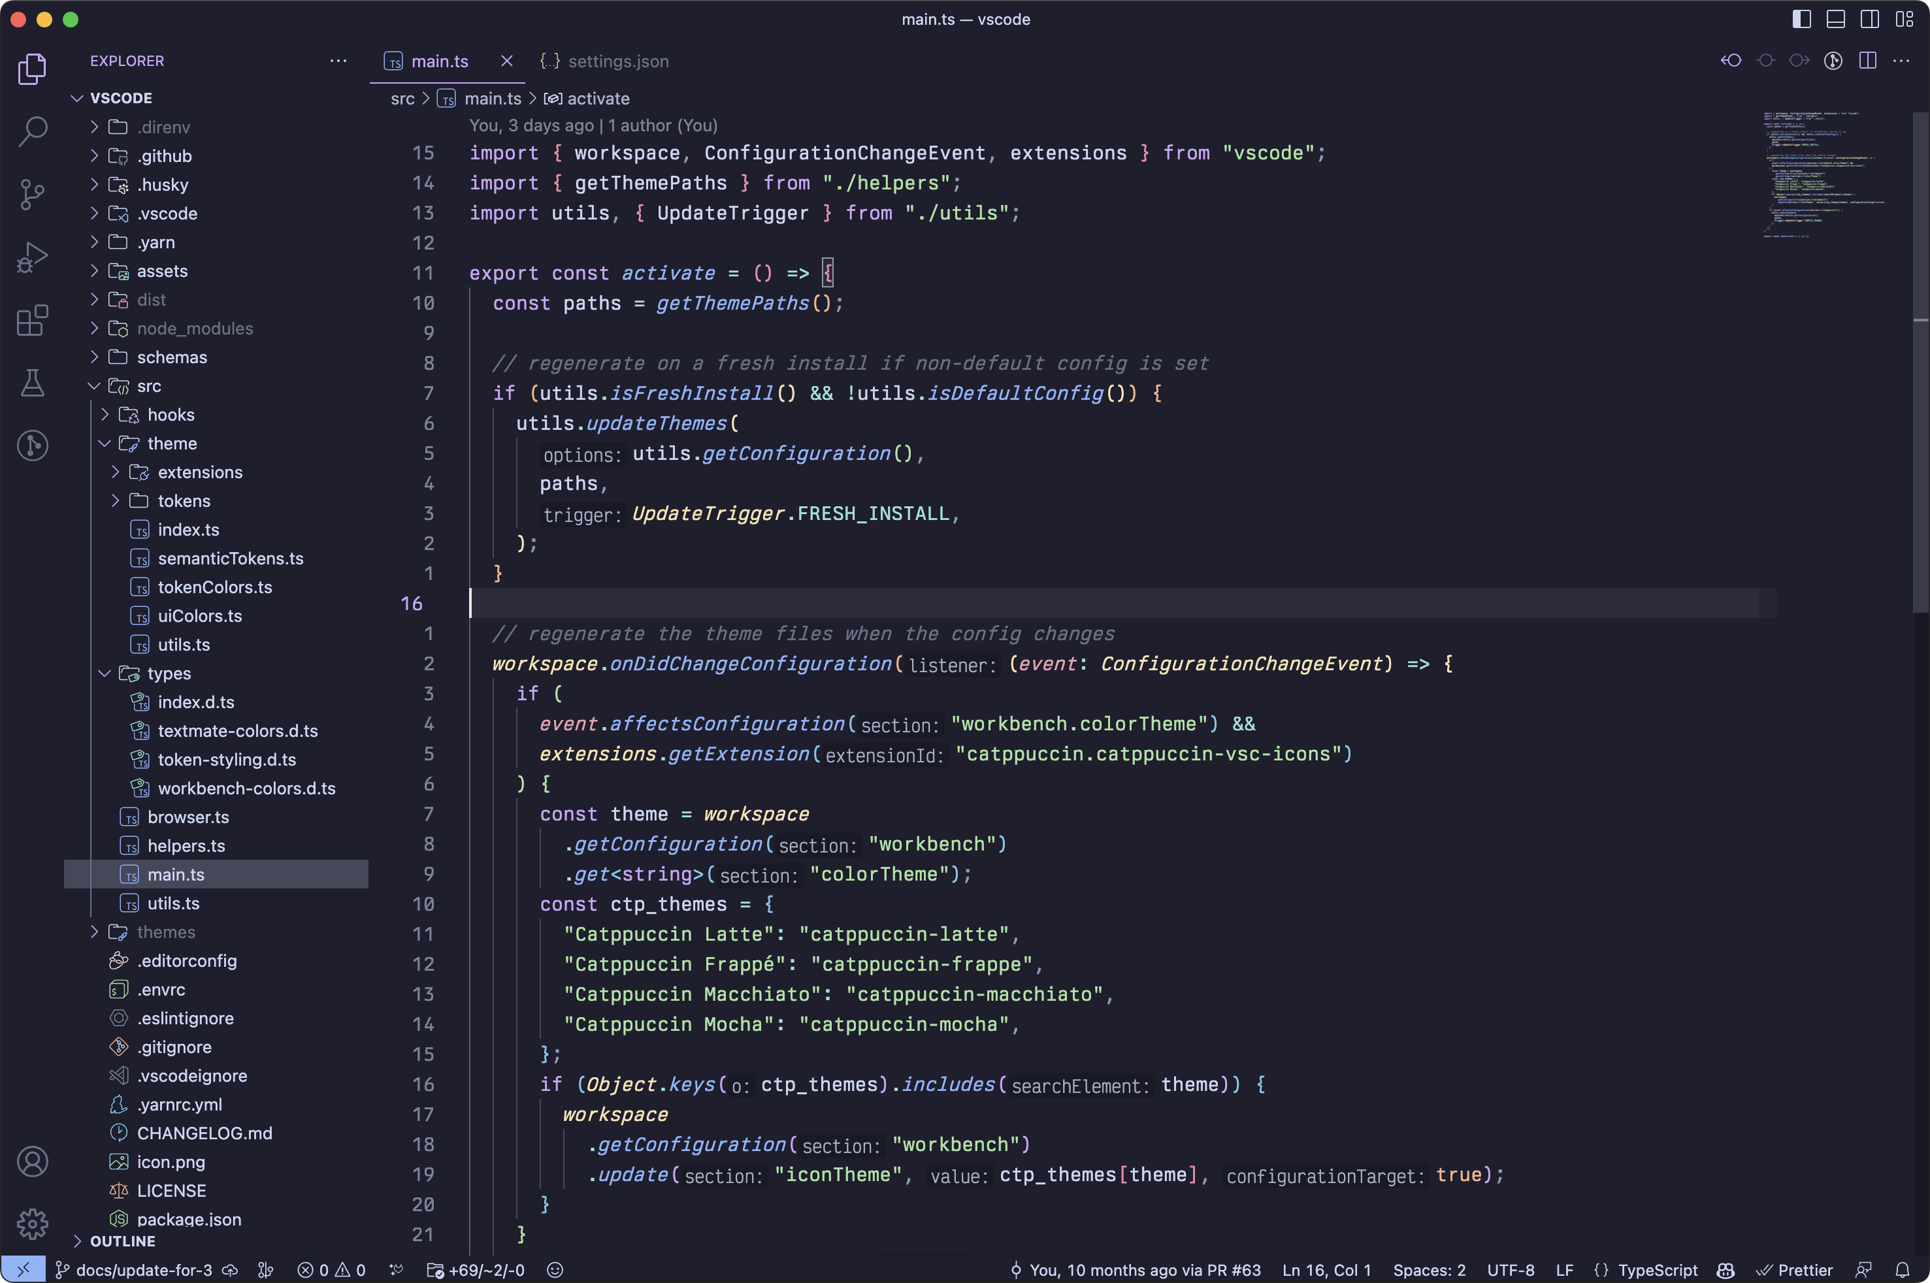Select the Explorer icon in activity bar
Image resolution: width=1930 pixels, height=1283 pixels.
tap(31, 67)
